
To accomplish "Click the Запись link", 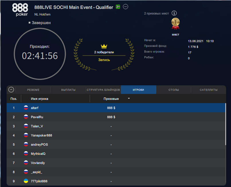I will click(104, 60).
